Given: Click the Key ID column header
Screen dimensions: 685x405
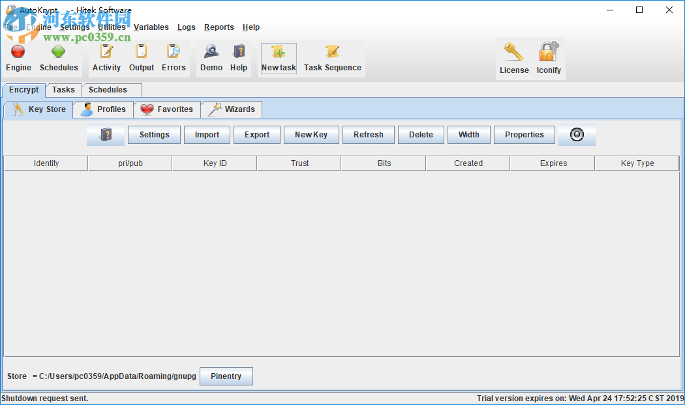Looking at the screenshot, I should [x=215, y=163].
